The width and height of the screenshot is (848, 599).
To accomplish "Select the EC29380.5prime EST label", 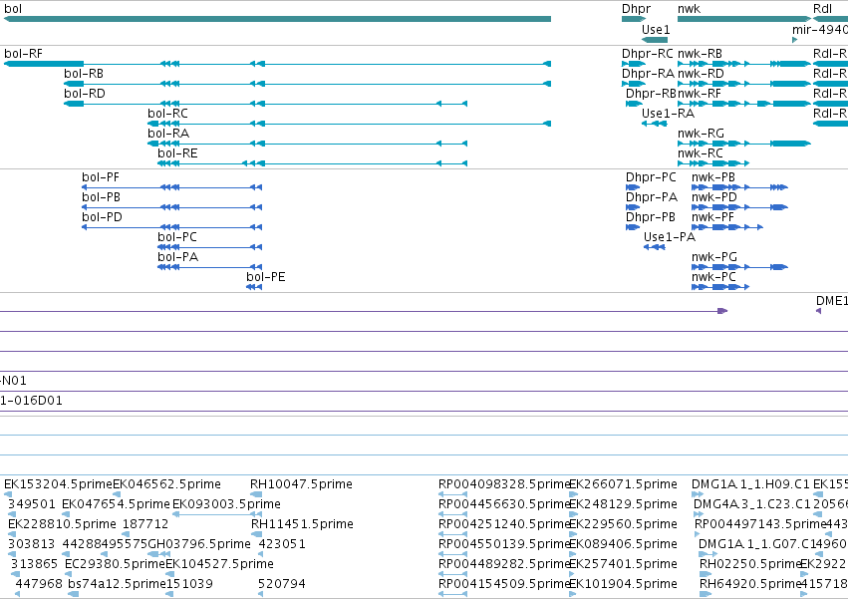I will point(115,564).
